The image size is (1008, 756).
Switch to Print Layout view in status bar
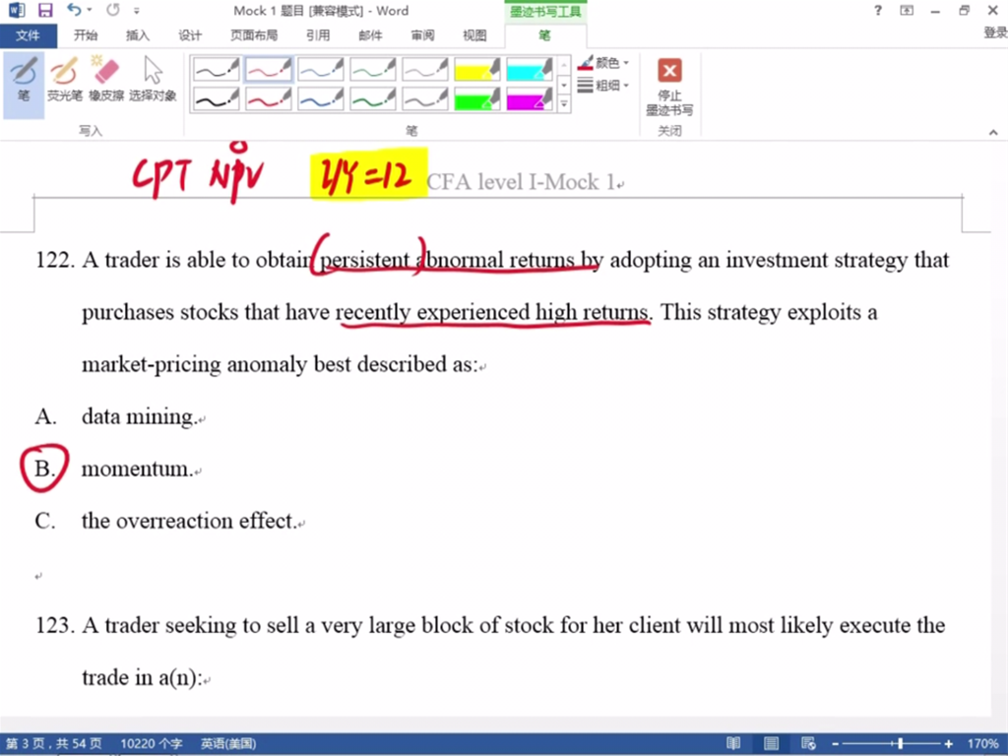pos(772,744)
